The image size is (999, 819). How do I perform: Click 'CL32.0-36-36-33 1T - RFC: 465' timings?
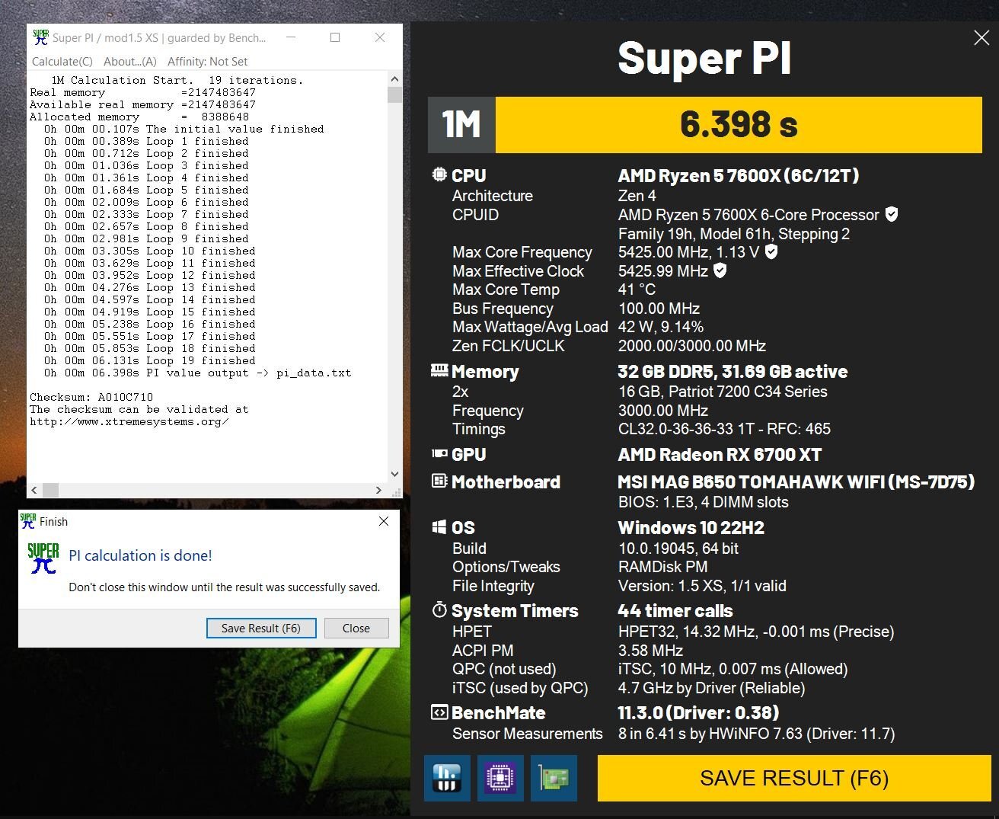coord(724,429)
